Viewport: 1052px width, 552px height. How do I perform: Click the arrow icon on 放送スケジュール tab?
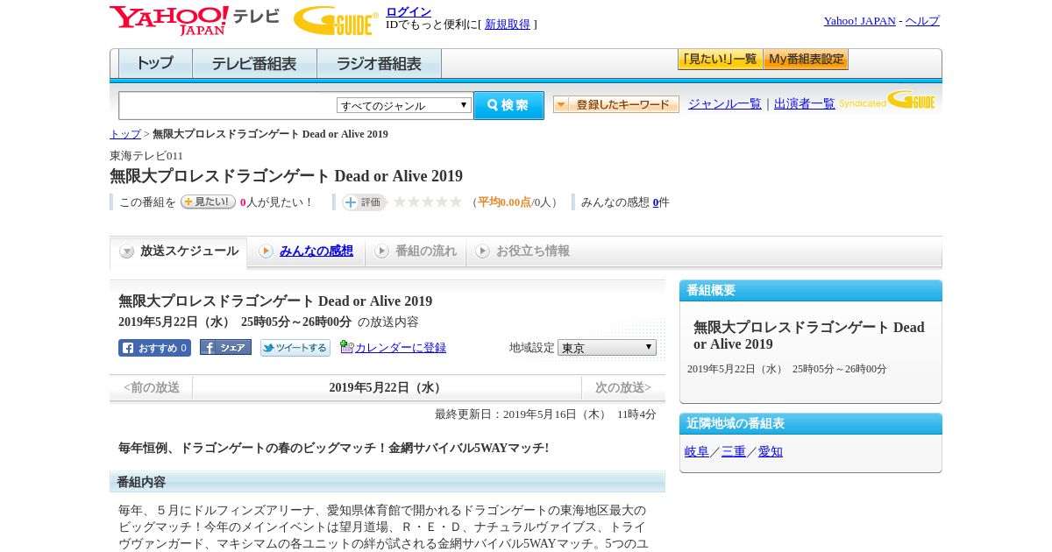point(127,251)
